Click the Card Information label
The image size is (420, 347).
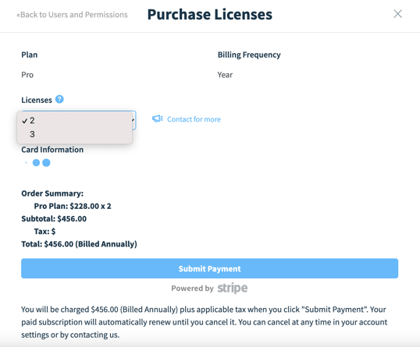(x=52, y=150)
